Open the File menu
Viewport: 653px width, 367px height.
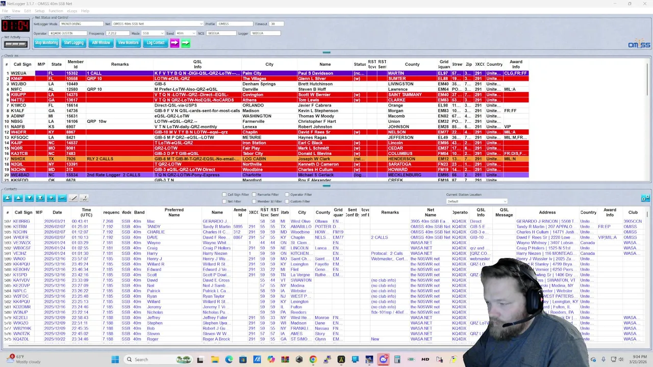5,11
